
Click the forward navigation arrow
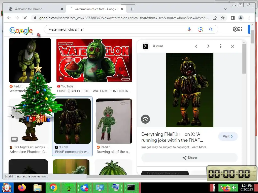coord(17,18)
